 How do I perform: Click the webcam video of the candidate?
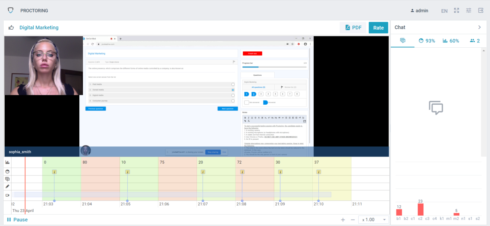[x=43, y=66]
